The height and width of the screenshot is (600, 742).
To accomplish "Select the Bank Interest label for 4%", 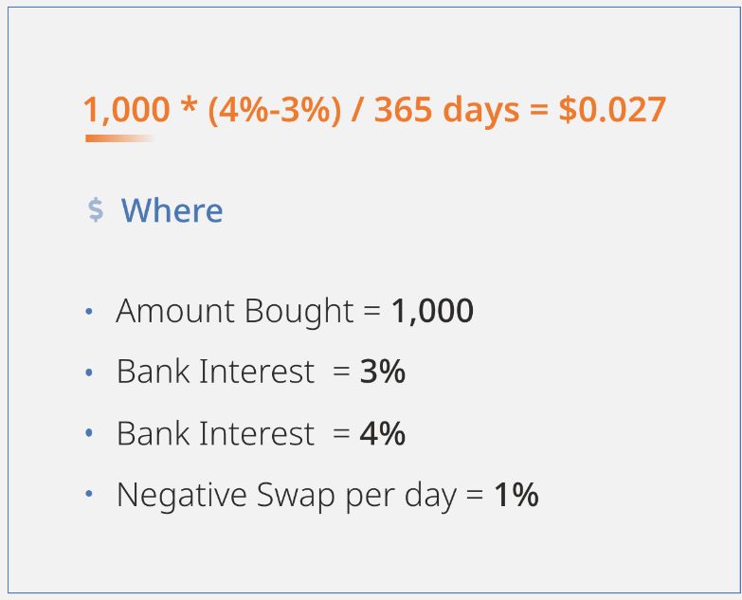I will (x=215, y=433).
